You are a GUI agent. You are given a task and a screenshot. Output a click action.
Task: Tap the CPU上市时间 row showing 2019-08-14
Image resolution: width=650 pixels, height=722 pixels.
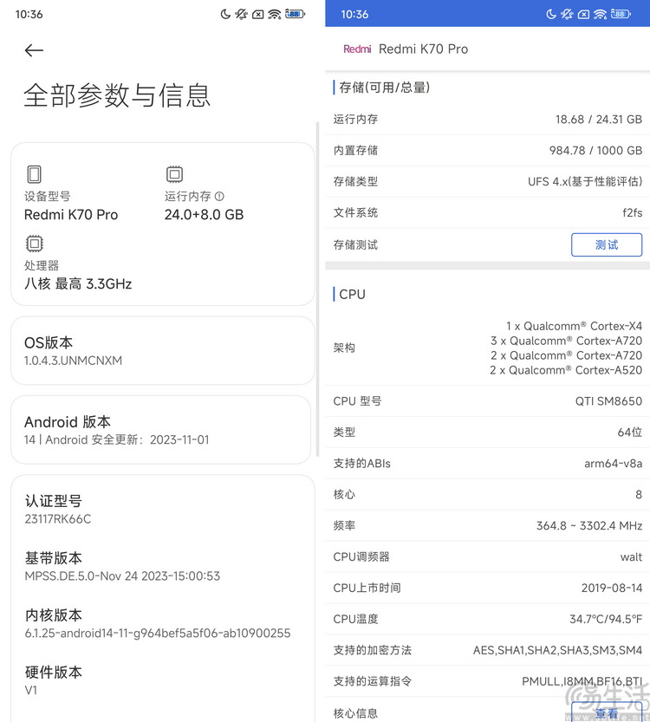pos(487,588)
